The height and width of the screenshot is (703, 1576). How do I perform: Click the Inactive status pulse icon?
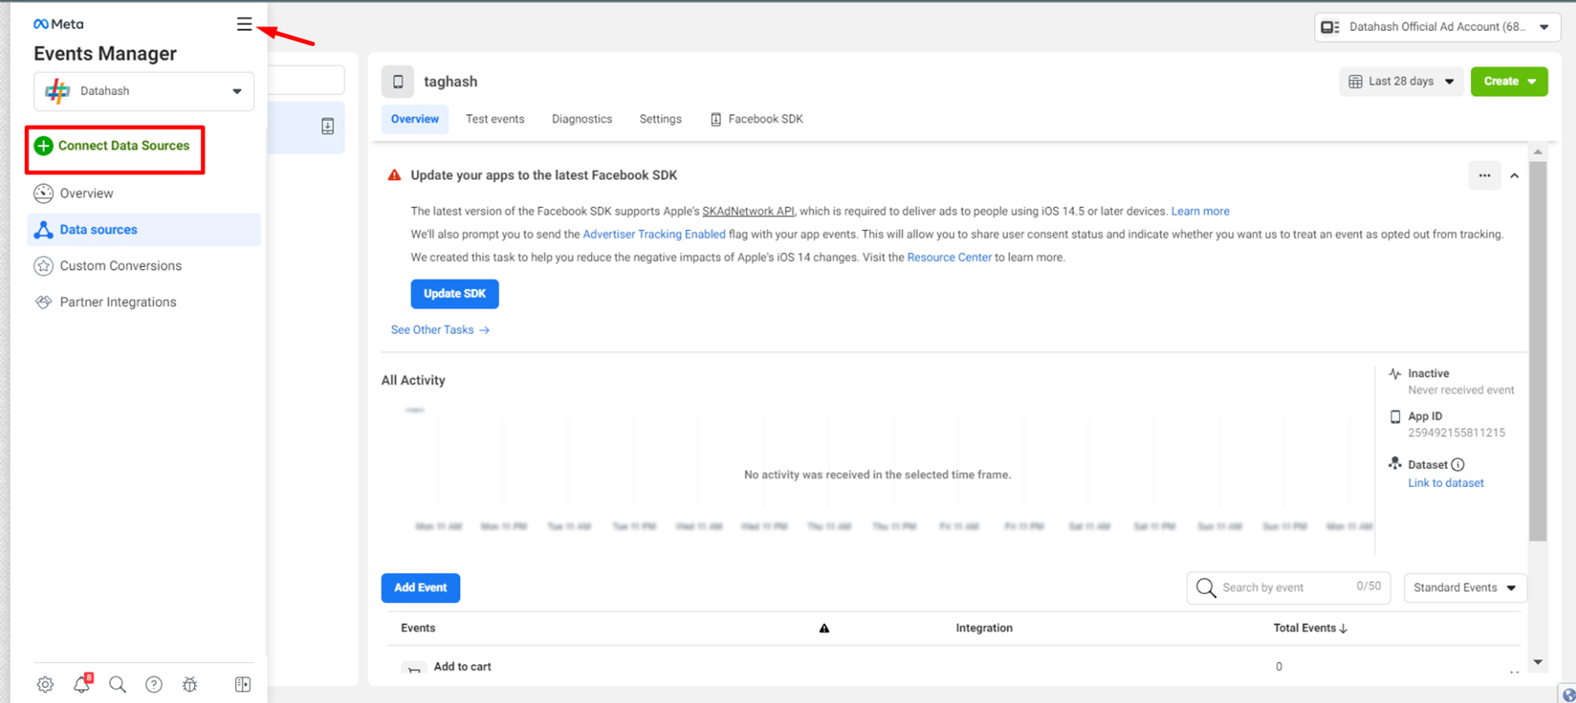point(1395,374)
